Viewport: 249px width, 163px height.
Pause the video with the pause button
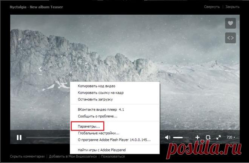tap(19, 137)
